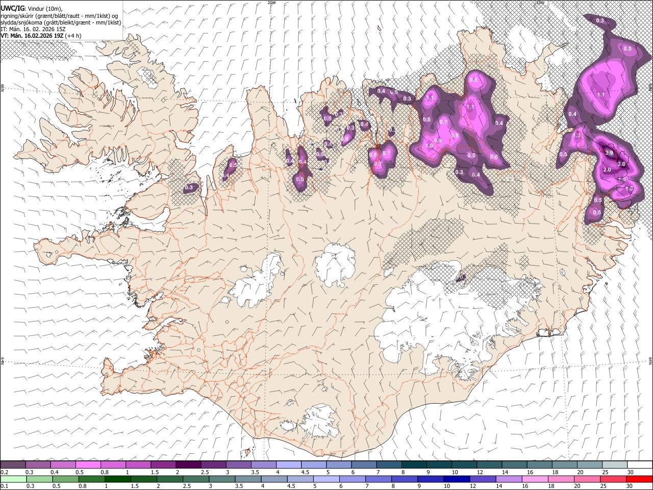
Task: Click the 'rigning/skúrir' legend description line
Action: tap(60, 15)
